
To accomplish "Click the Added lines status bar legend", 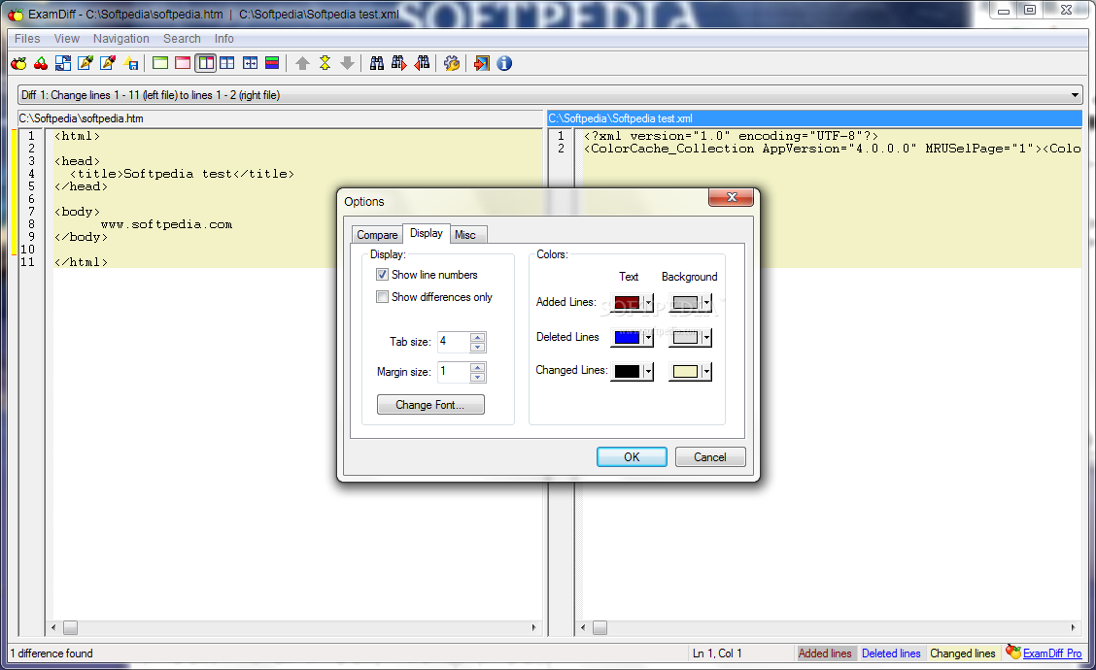I will point(825,653).
